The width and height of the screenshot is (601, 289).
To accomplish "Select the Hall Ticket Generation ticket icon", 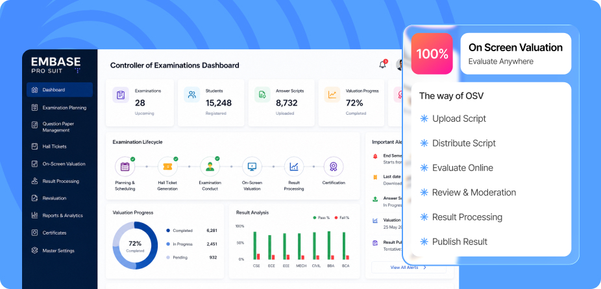I will point(167,167).
